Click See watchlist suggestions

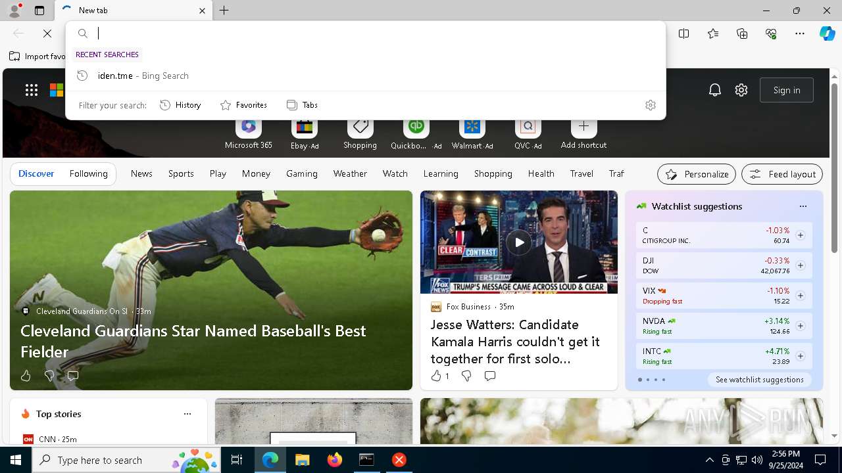pos(759,380)
